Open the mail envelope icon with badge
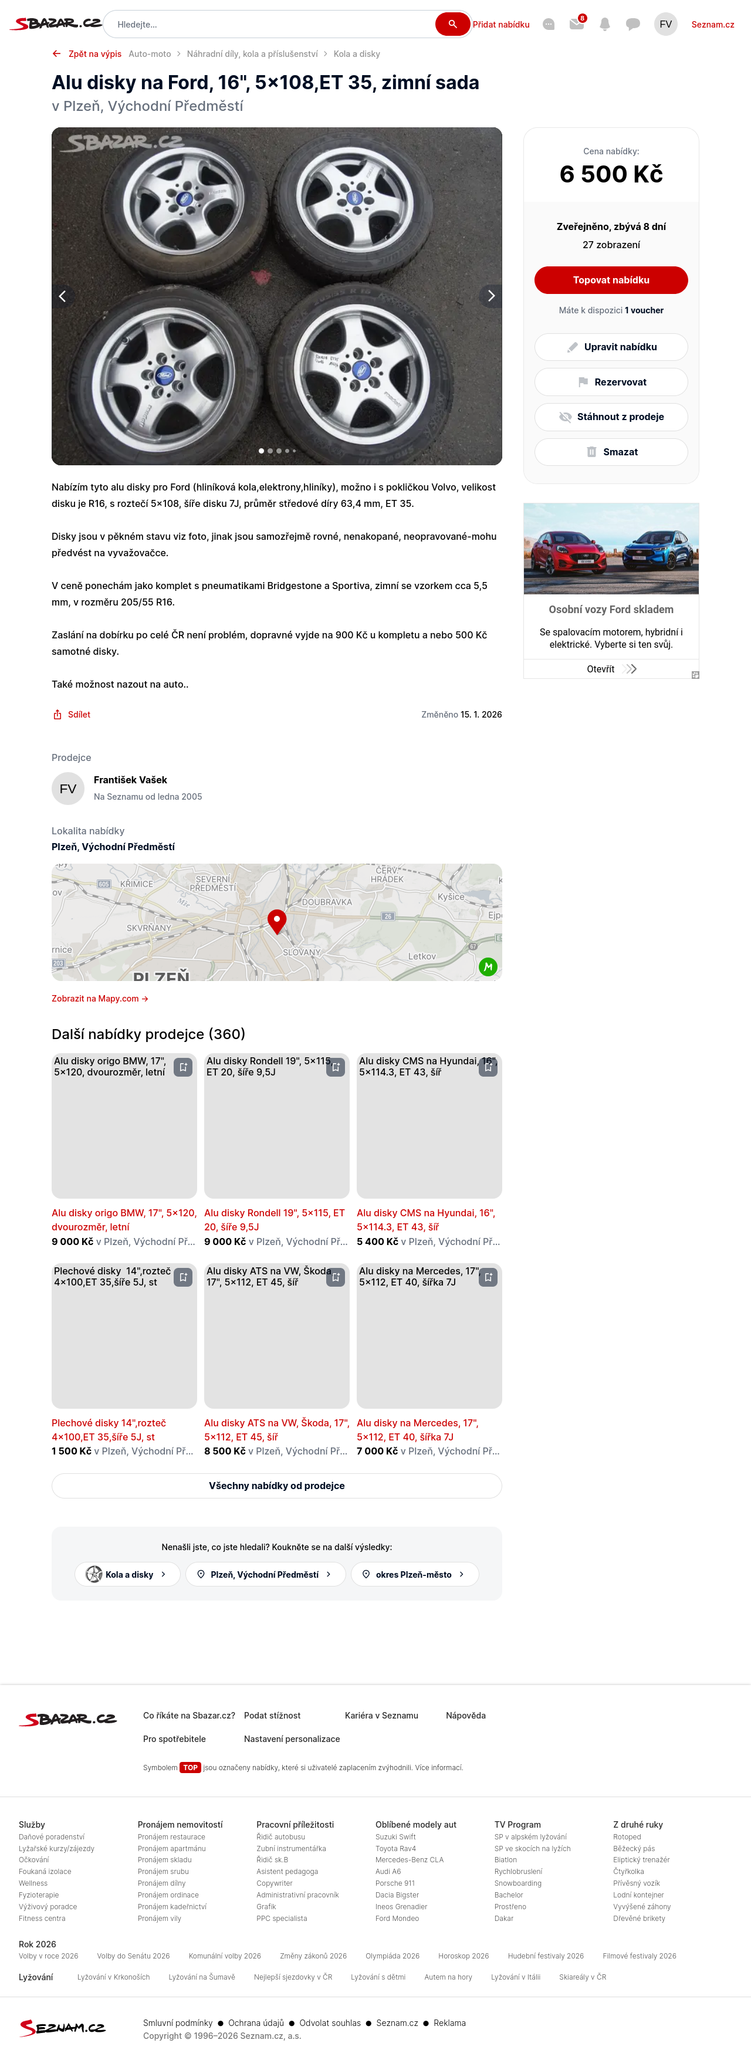751x2060 pixels. [x=576, y=24]
